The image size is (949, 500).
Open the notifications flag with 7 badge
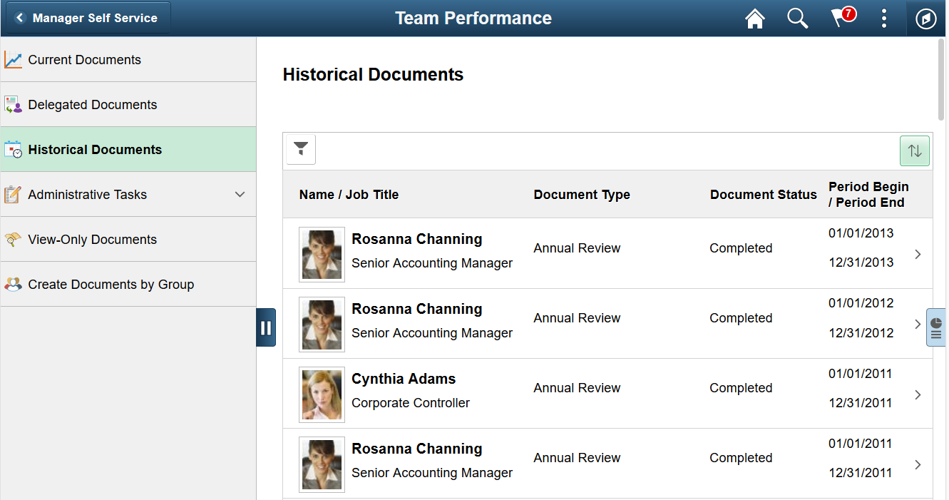click(843, 18)
